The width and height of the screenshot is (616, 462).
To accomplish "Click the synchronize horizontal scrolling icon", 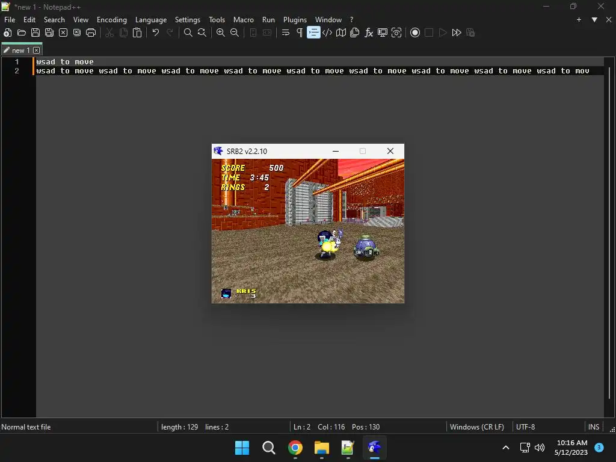I will point(267,32).
